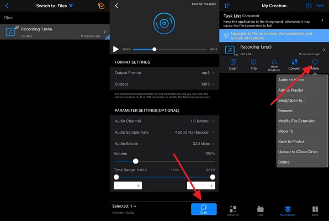
Task: Switch to the More bottom tab
Action: [315, 211]
